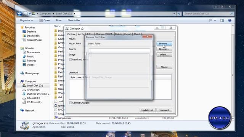Click New folder in Explorer toolbar
This screenshot has height=137, width=244.
point(74,20)
